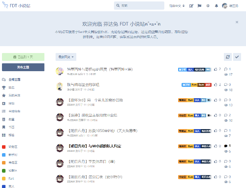
Task: Open the user account menu by avatar
Action: (230, 6)
